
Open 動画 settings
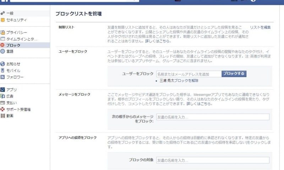click(10, 116)
